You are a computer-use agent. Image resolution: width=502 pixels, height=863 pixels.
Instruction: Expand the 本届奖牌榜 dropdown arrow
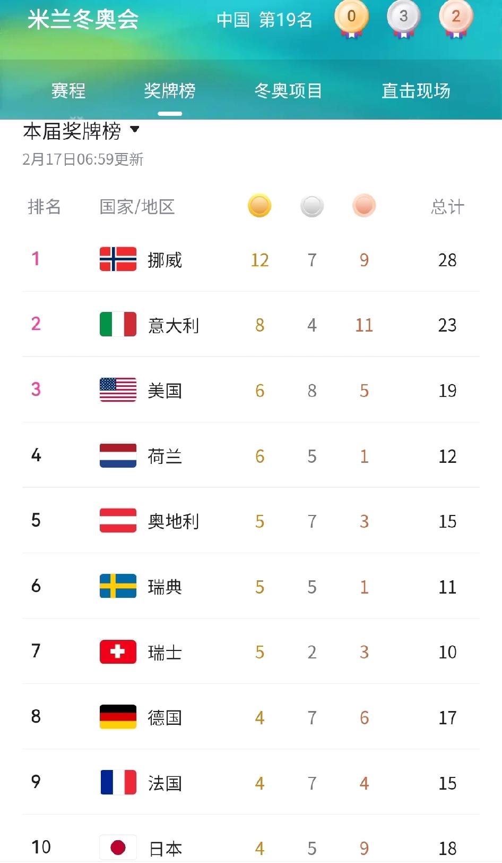(x=135, y=129)
